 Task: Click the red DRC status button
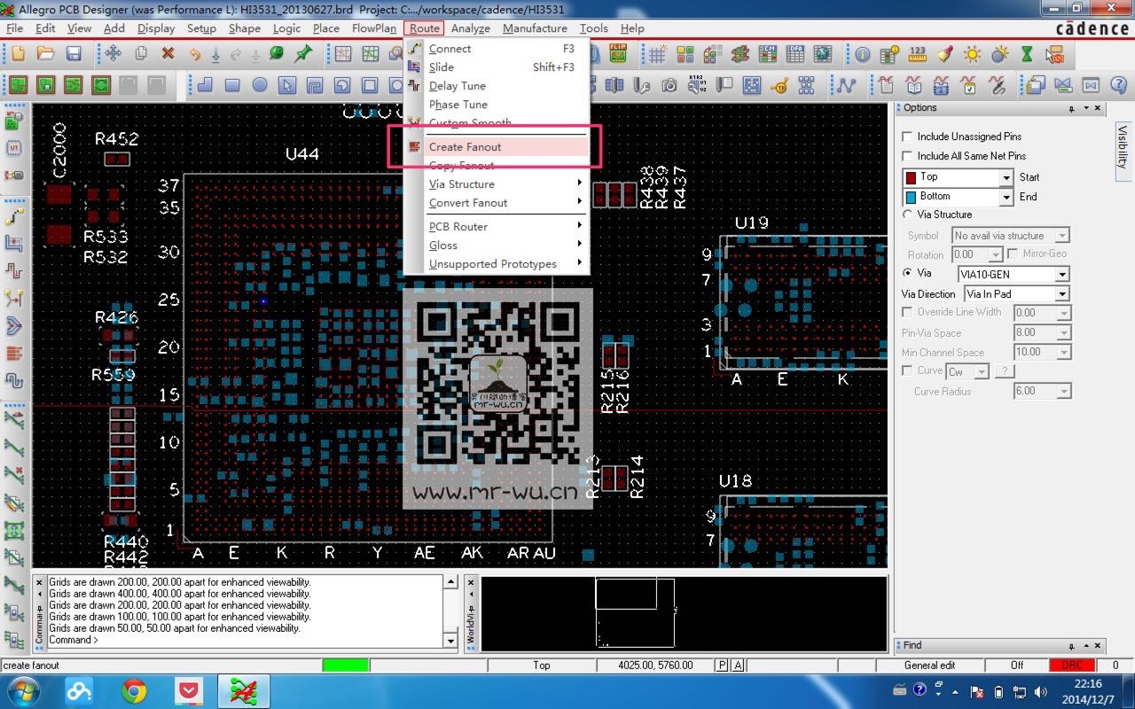[x=1071, y=665]
